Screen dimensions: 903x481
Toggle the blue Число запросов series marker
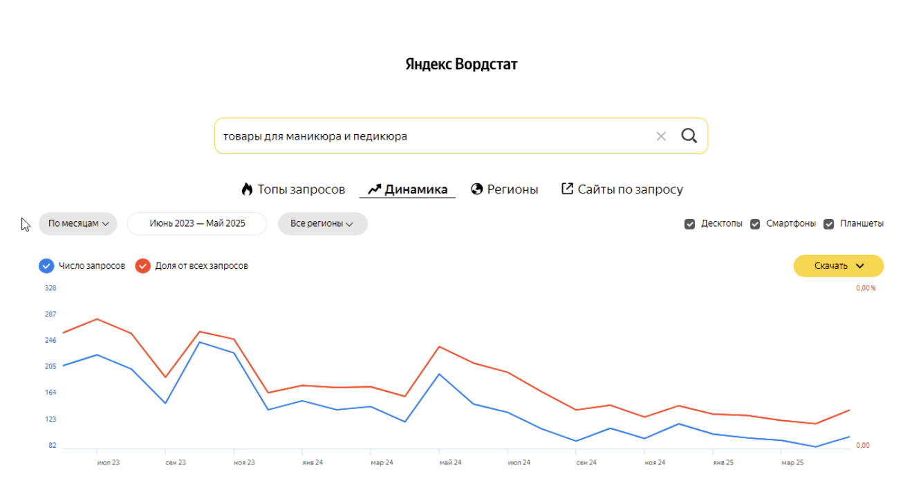click(x=46, y=266)
